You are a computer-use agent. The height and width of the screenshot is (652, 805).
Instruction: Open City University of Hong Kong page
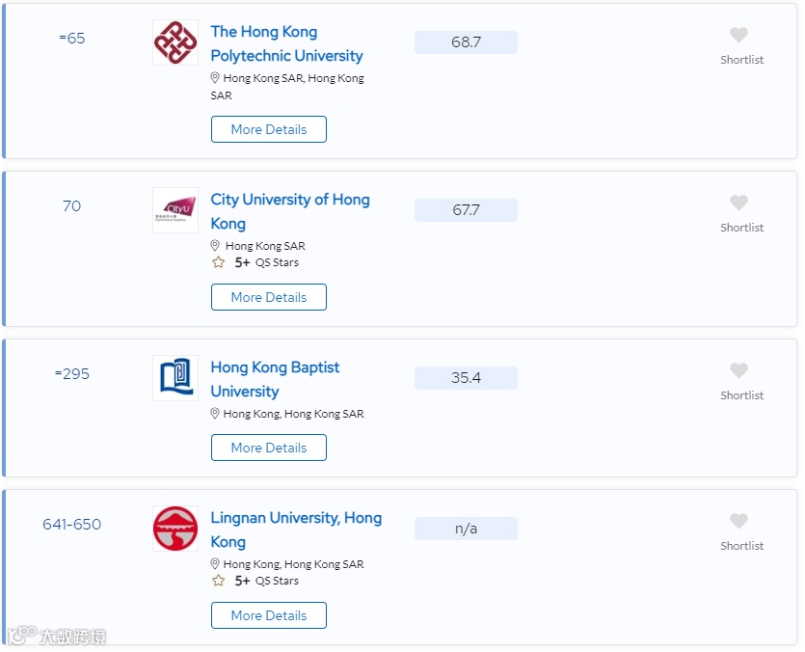click(290, 211)
